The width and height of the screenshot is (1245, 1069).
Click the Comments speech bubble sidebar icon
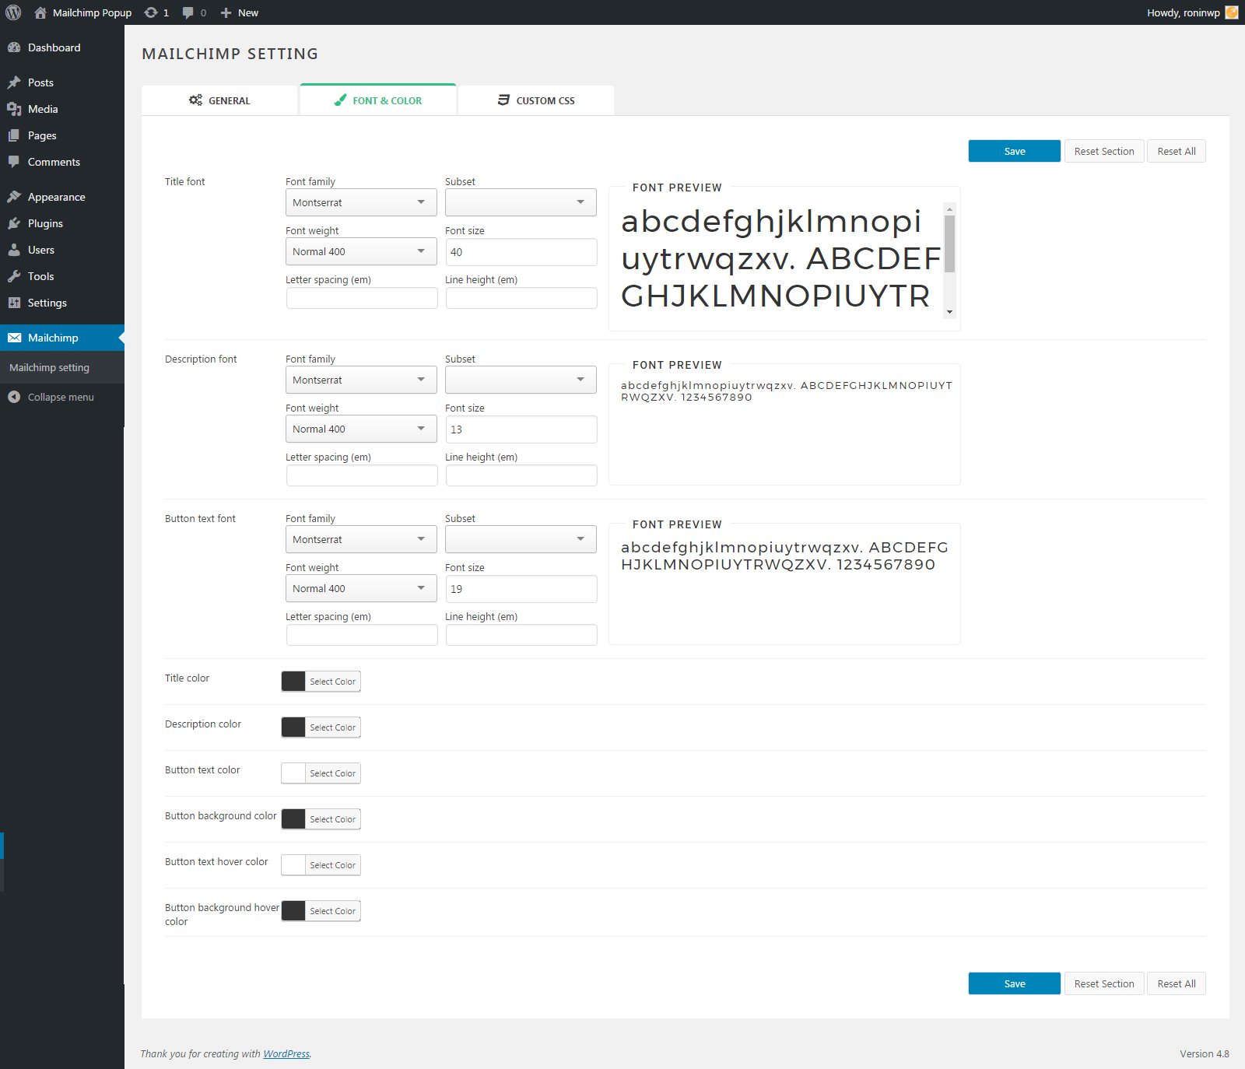(14, 162)
